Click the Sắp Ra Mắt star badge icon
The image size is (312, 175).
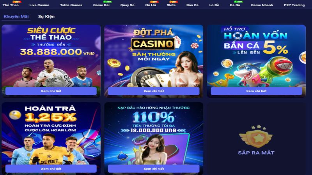pos(256,136)
